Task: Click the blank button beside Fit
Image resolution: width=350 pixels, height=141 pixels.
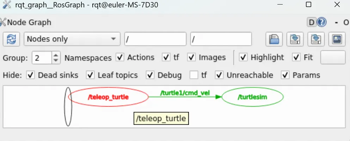Action: (333, 58)
